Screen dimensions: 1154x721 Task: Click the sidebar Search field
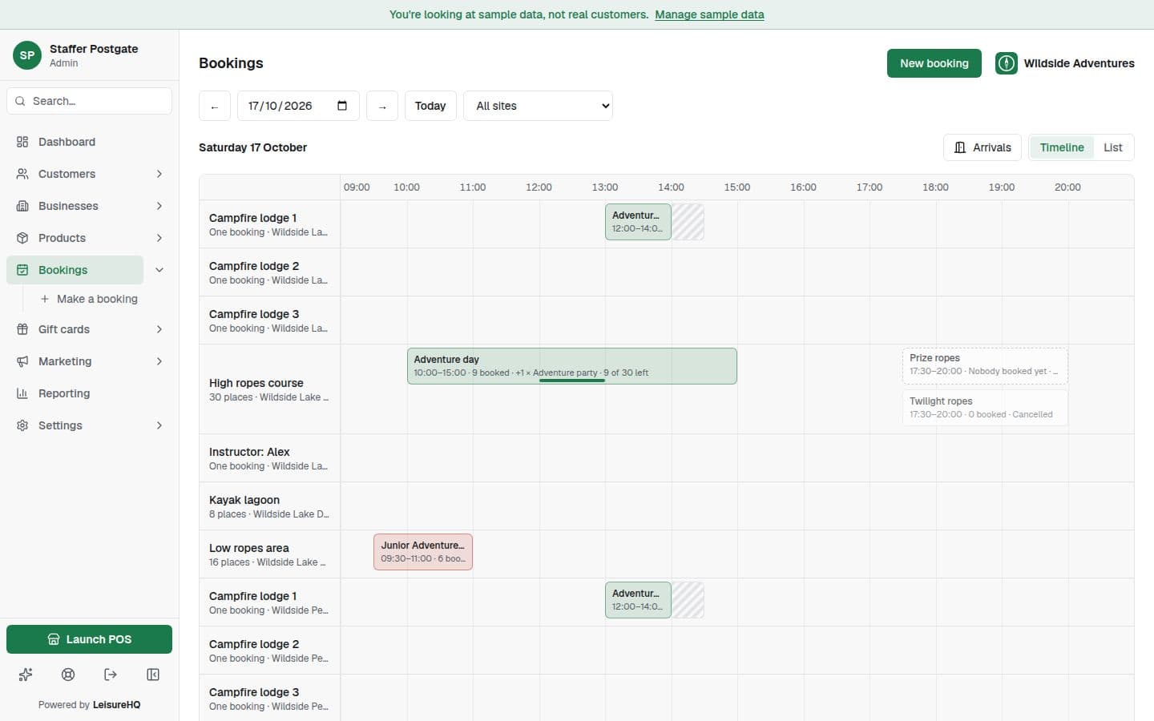click(x=89, y=101)
